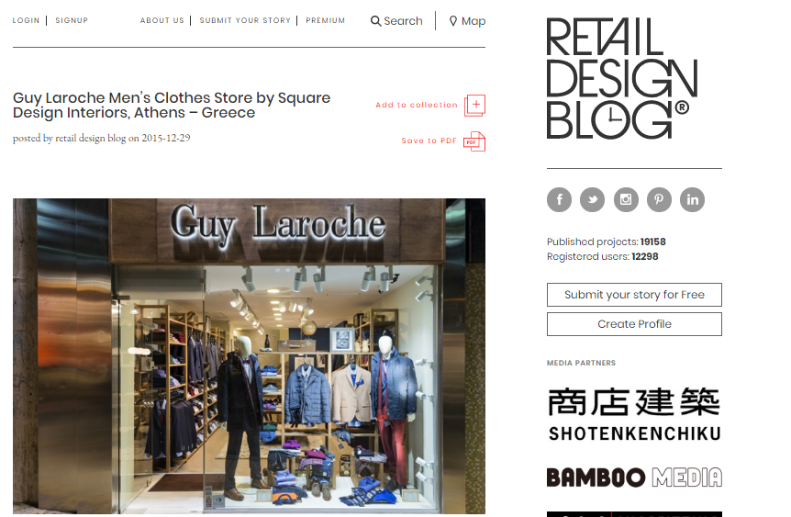The width and height of the screenshot is (791, 517).
Task: Open the Retail Design Blog logo
Action: tap(622, 78)
